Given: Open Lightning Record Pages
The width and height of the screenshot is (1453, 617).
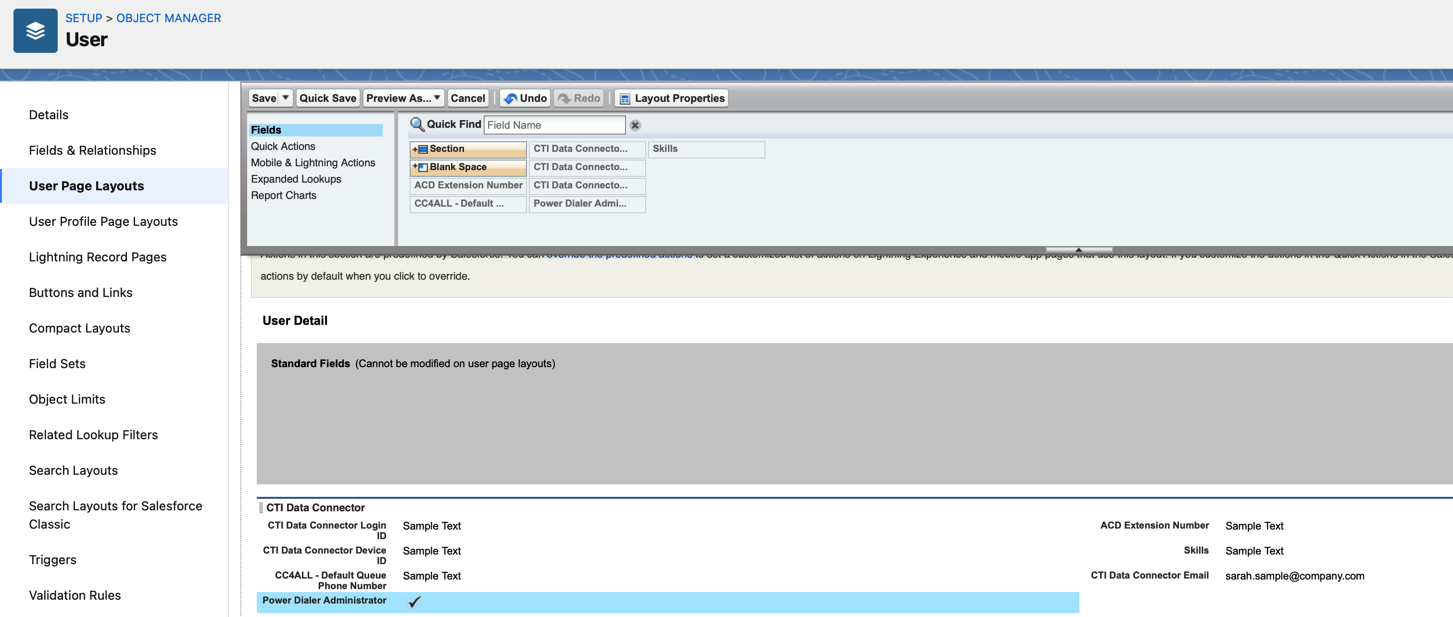Looking at the screenshot, I should pyautogui.click(x=98, y=257).
